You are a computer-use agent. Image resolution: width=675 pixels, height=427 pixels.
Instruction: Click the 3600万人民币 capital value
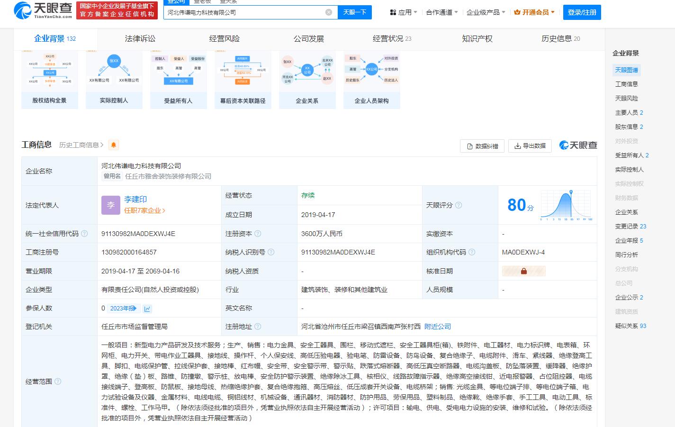tap(322, 234)
